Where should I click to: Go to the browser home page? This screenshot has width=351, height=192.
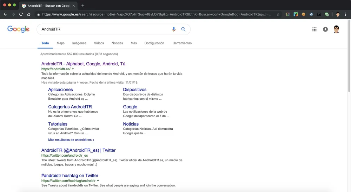[29, 14]
